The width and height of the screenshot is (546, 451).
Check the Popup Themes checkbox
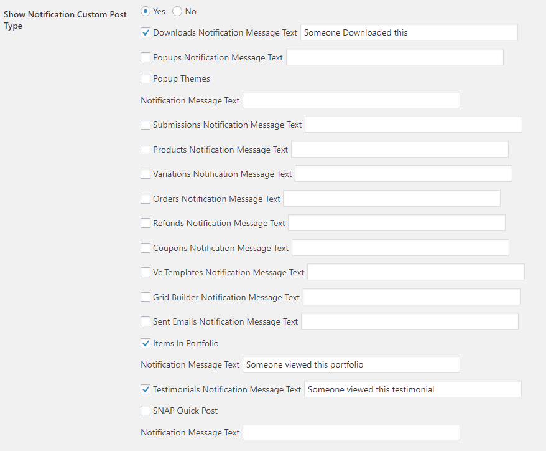click(146, 79)
